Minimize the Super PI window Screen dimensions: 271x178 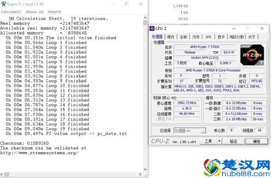click(x=113, y=4)
